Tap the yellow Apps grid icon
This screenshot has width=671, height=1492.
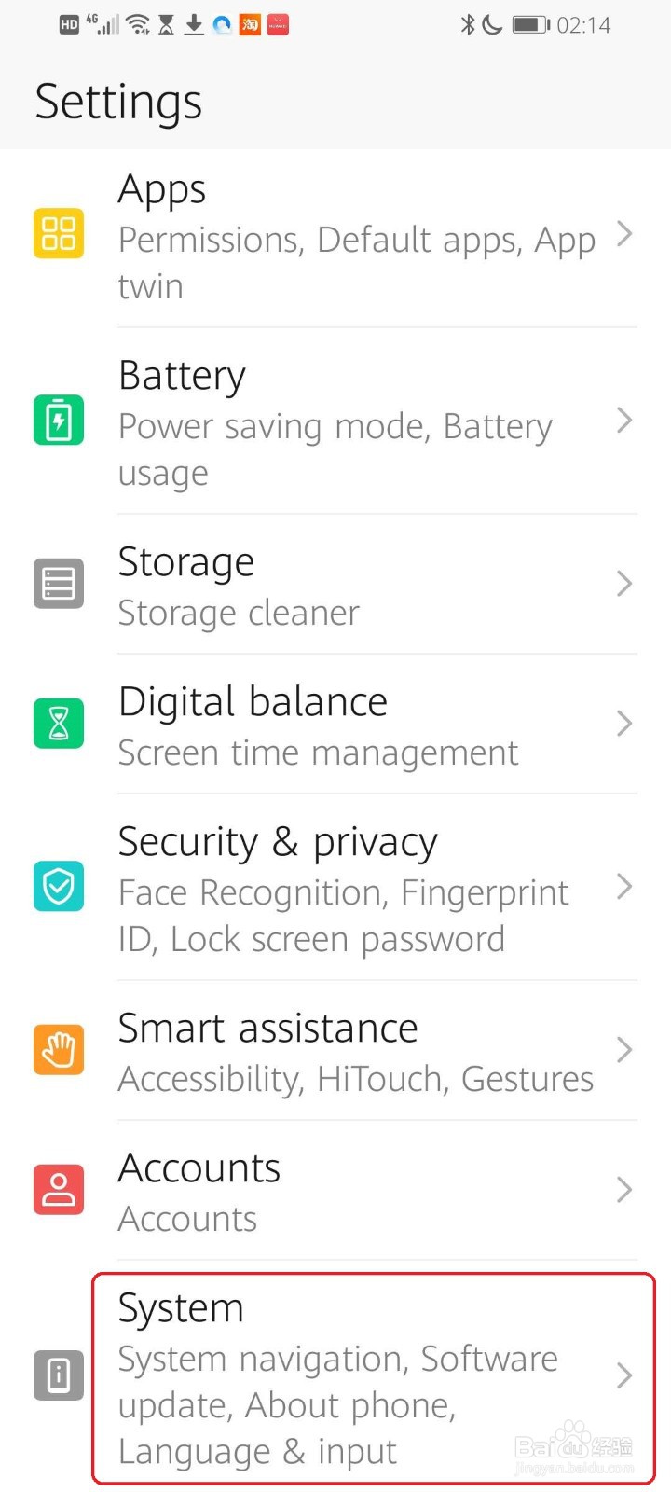pos(59,233)
